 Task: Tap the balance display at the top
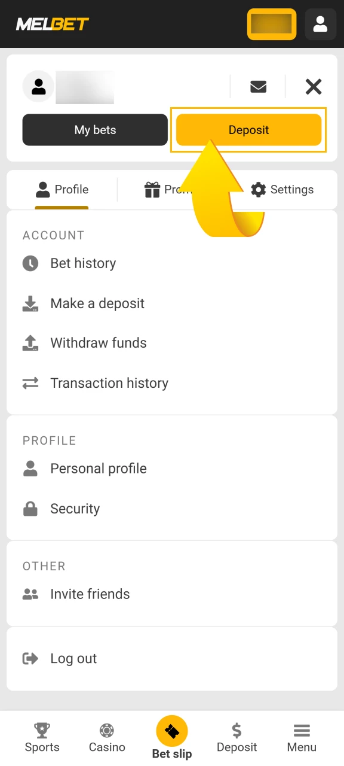tap(272, 24)
